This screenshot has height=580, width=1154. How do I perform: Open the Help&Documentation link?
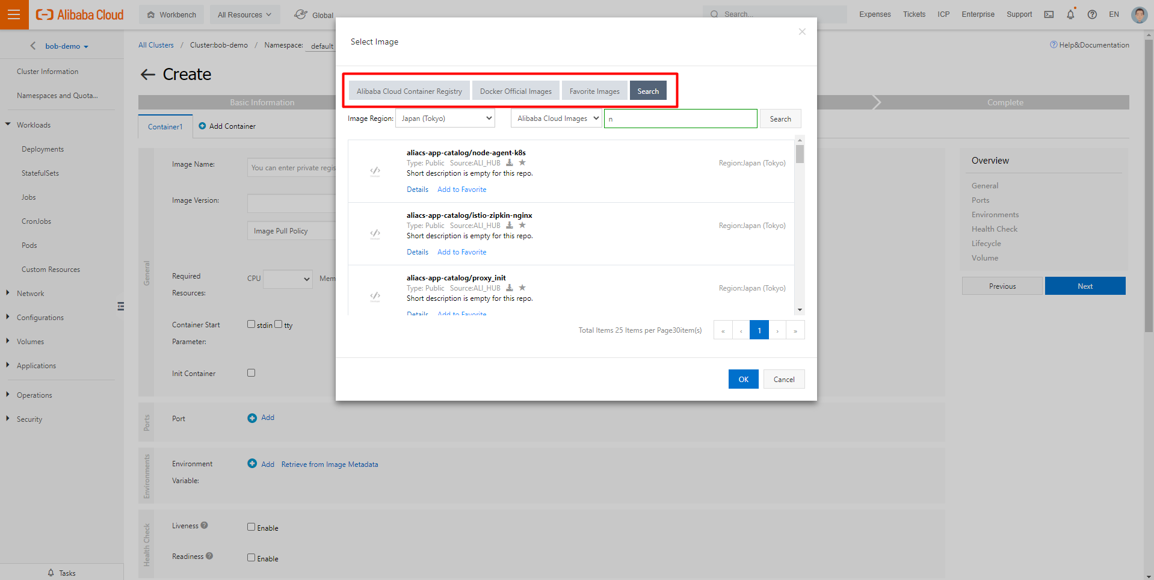[x=1090, y=45]
